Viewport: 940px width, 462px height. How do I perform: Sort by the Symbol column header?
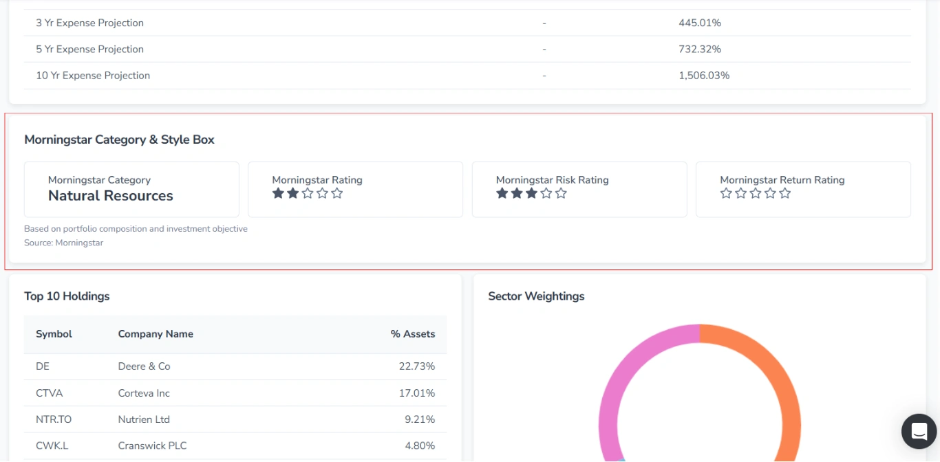pos(53,333)
